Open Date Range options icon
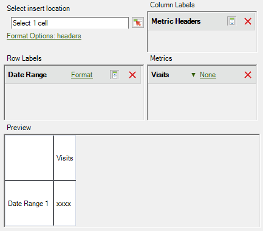Viewport: 263px width, 231px height. (x=115, y=75)
